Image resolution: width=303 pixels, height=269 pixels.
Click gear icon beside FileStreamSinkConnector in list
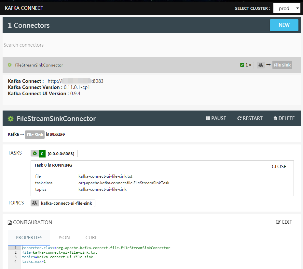10,65
